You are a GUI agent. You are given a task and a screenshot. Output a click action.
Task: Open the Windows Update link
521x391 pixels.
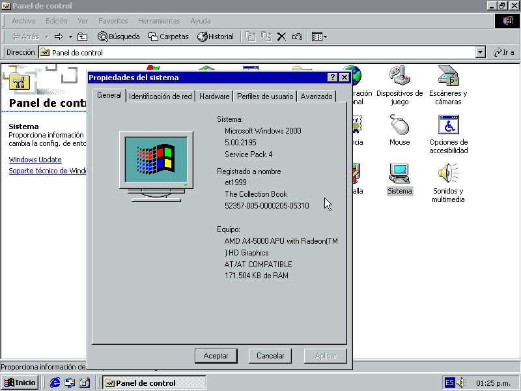click(35, 160)
